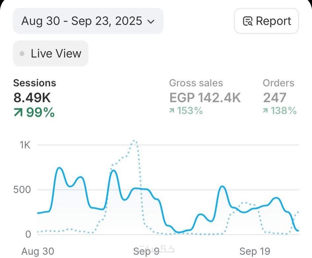The width and height of the screenshot is (312, 258).
Task: Click the 247 orders value
Action: [x=275, y=98]
